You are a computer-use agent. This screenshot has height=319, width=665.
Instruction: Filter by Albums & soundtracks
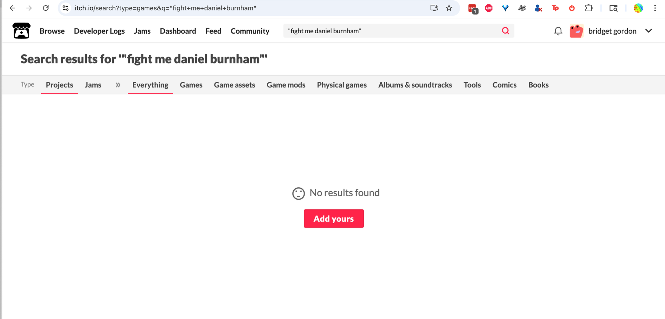coord(415,85)
